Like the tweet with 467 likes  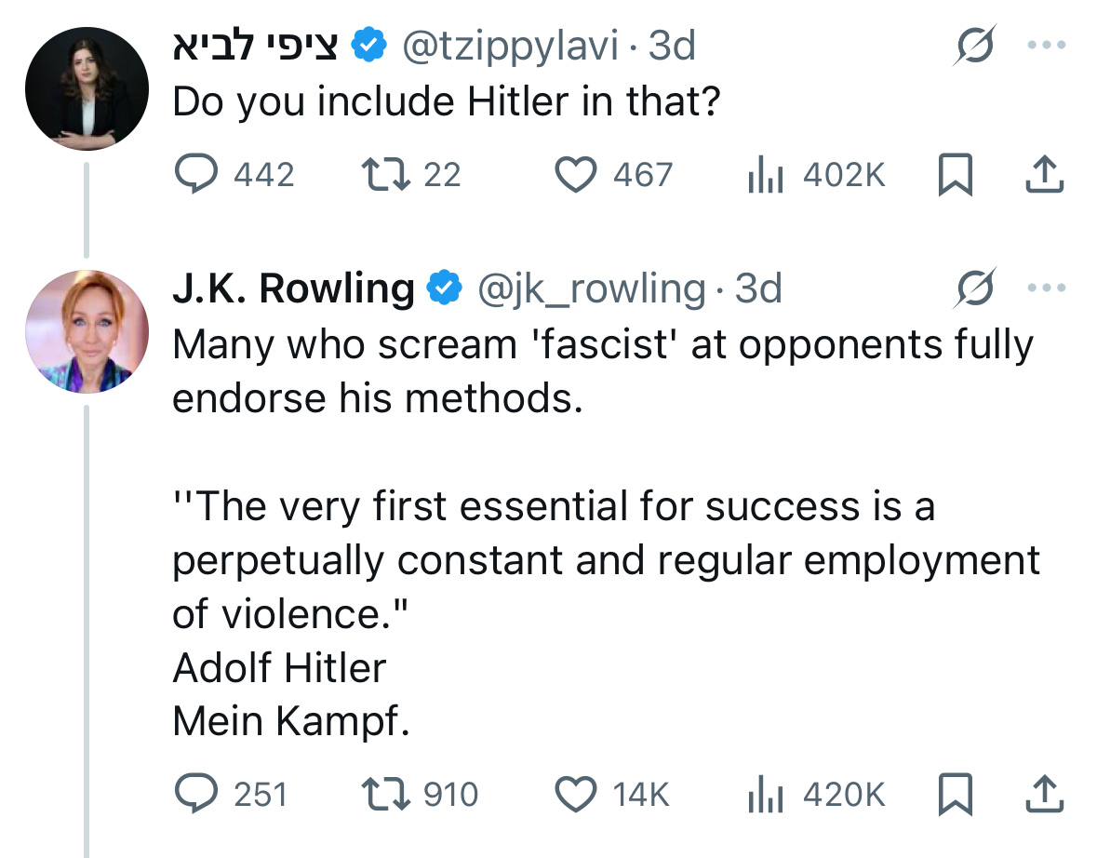coord(576,175)
